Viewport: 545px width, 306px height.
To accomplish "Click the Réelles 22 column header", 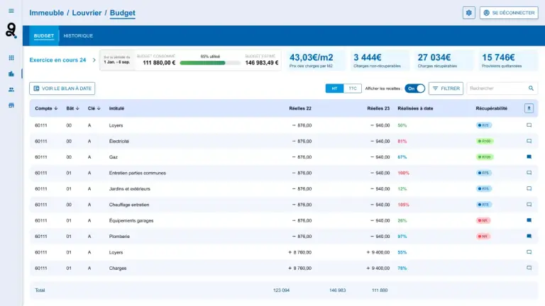I will pyautogui.click(x=300, y=108).
